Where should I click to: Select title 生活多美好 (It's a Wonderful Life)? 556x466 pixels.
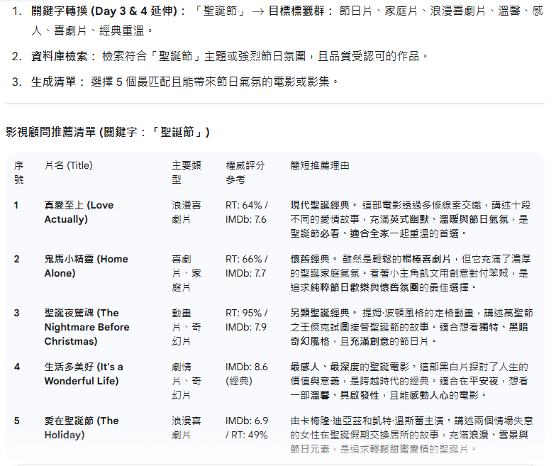point(84,374)
